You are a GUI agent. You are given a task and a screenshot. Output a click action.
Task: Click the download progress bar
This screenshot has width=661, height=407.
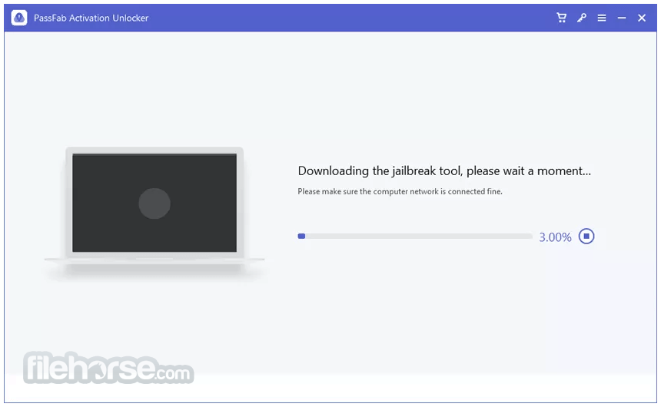(x=415, y=237)
